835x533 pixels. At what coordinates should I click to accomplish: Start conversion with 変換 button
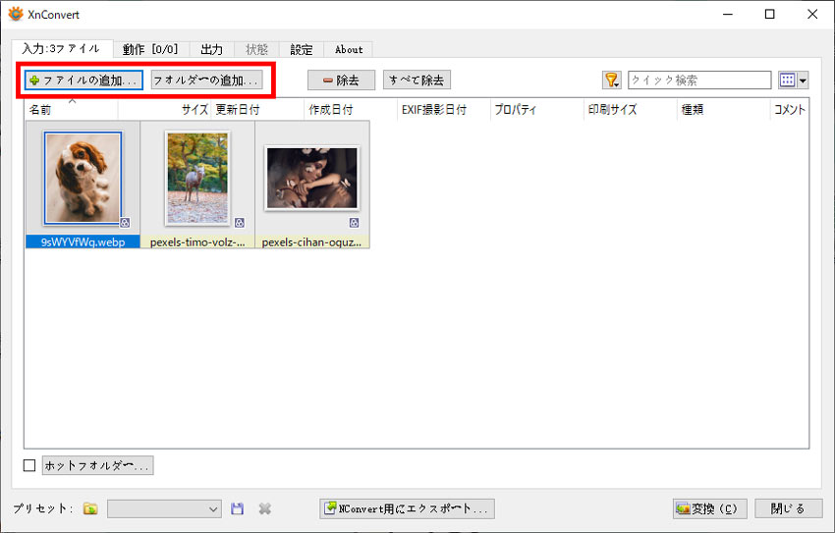pos(710,508)
